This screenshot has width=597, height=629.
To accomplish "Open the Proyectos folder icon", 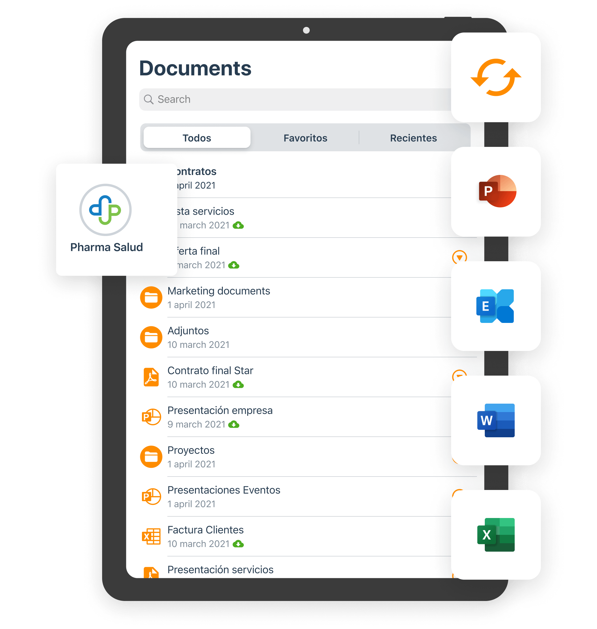I will [x=151, y=457].
